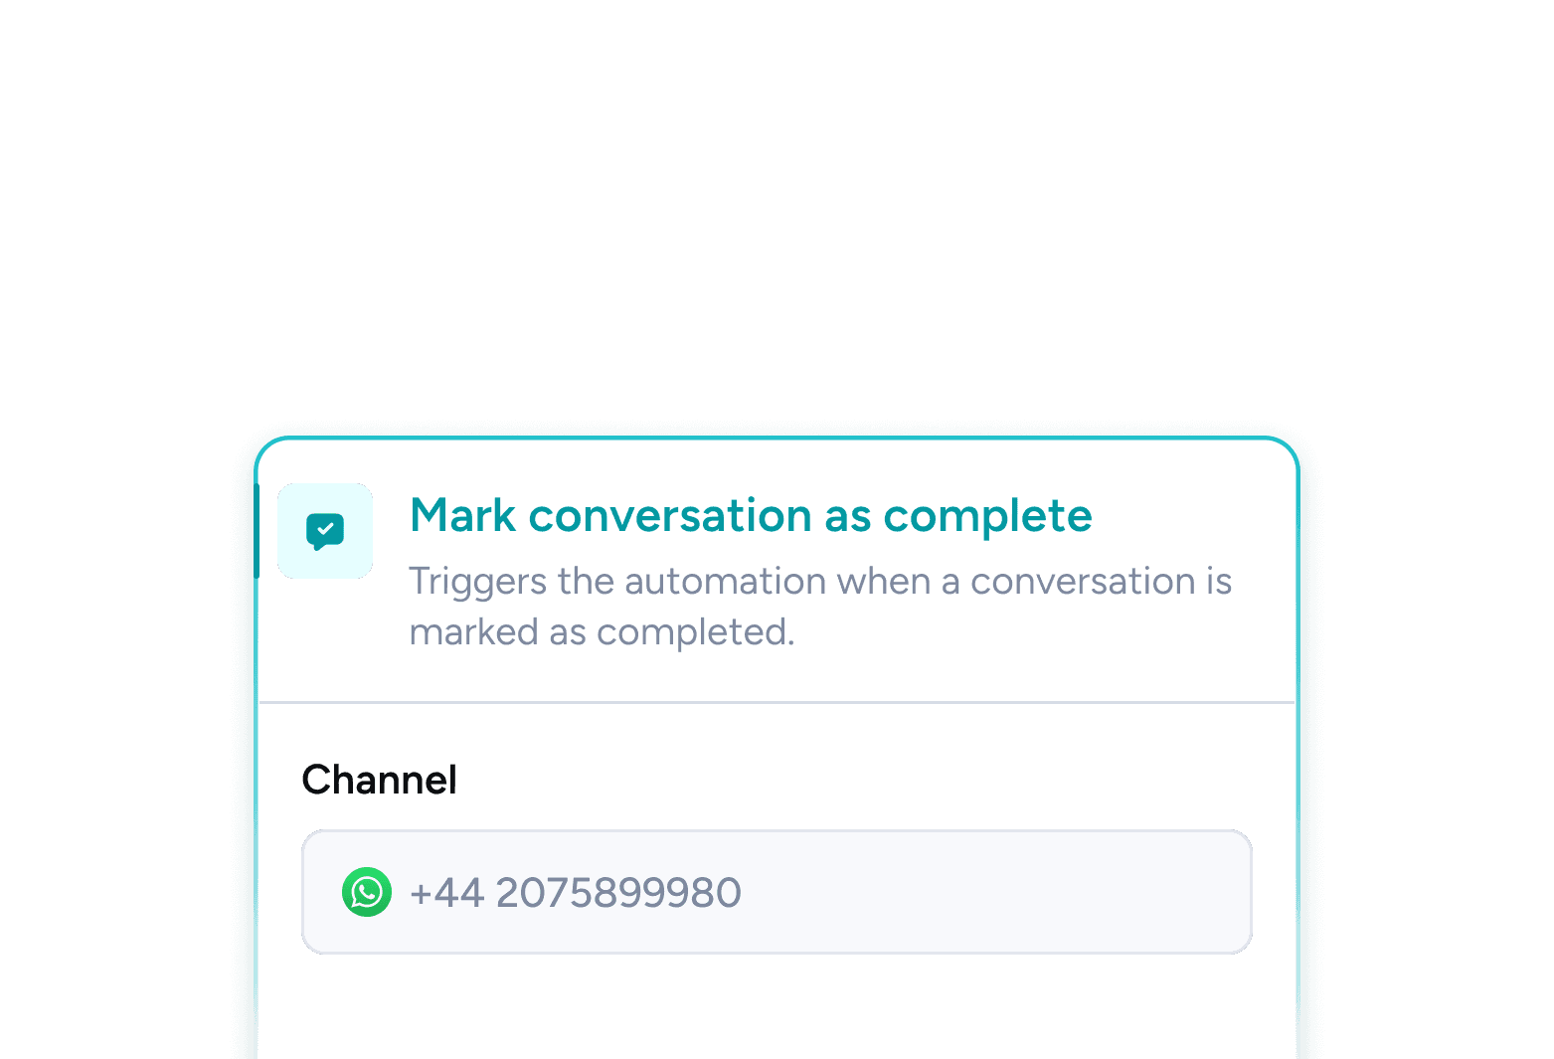The height and width of the screenshot is (1059, 1554).
Task: Click the teal accent bar on card's left edge
Action: coord(257,531)
